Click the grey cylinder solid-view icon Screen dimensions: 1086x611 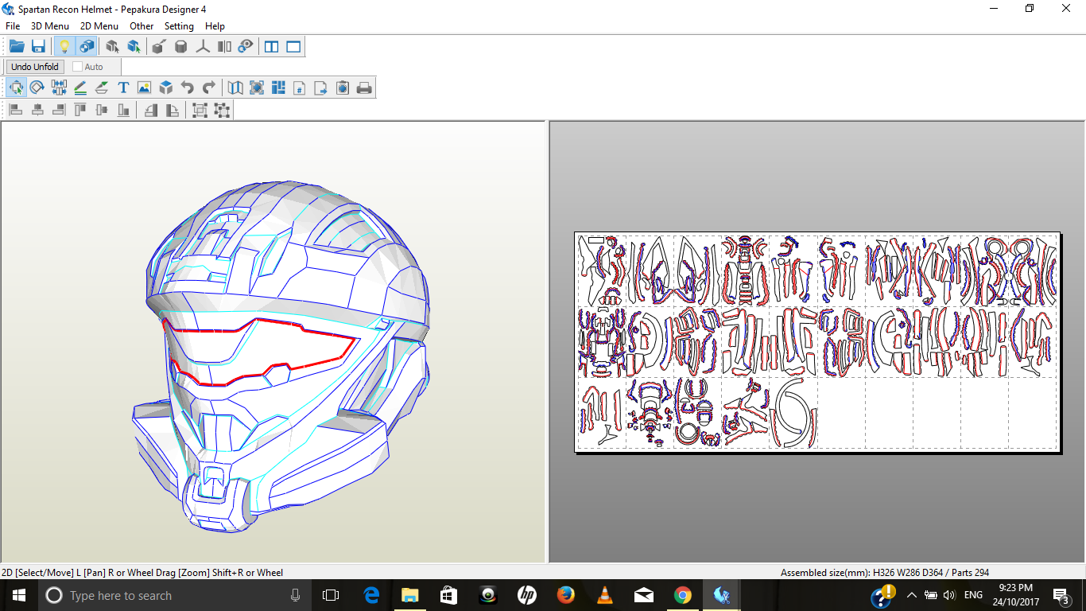pos(180,46)
